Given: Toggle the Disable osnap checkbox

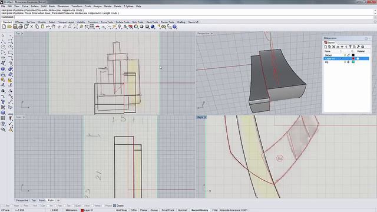Looking at the screenshot, I should click(x=114, y=206).
